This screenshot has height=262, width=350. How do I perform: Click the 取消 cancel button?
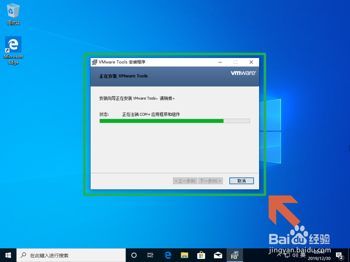tap(241, 181)
